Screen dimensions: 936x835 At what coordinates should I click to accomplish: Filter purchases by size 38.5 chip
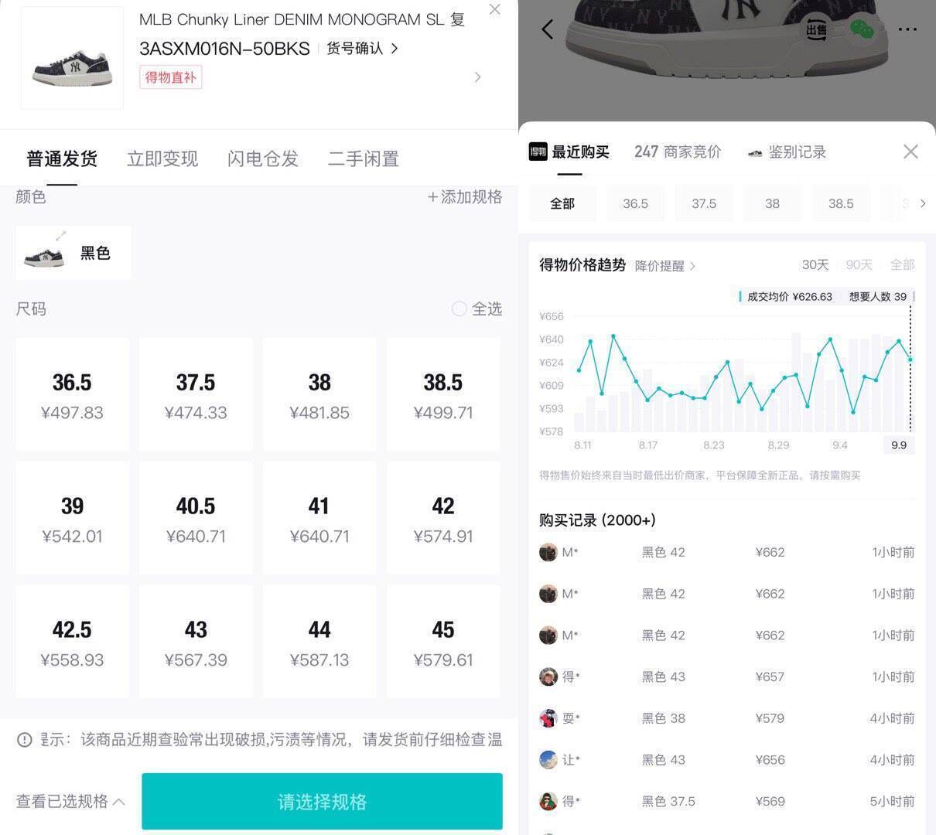coord(841,203)
